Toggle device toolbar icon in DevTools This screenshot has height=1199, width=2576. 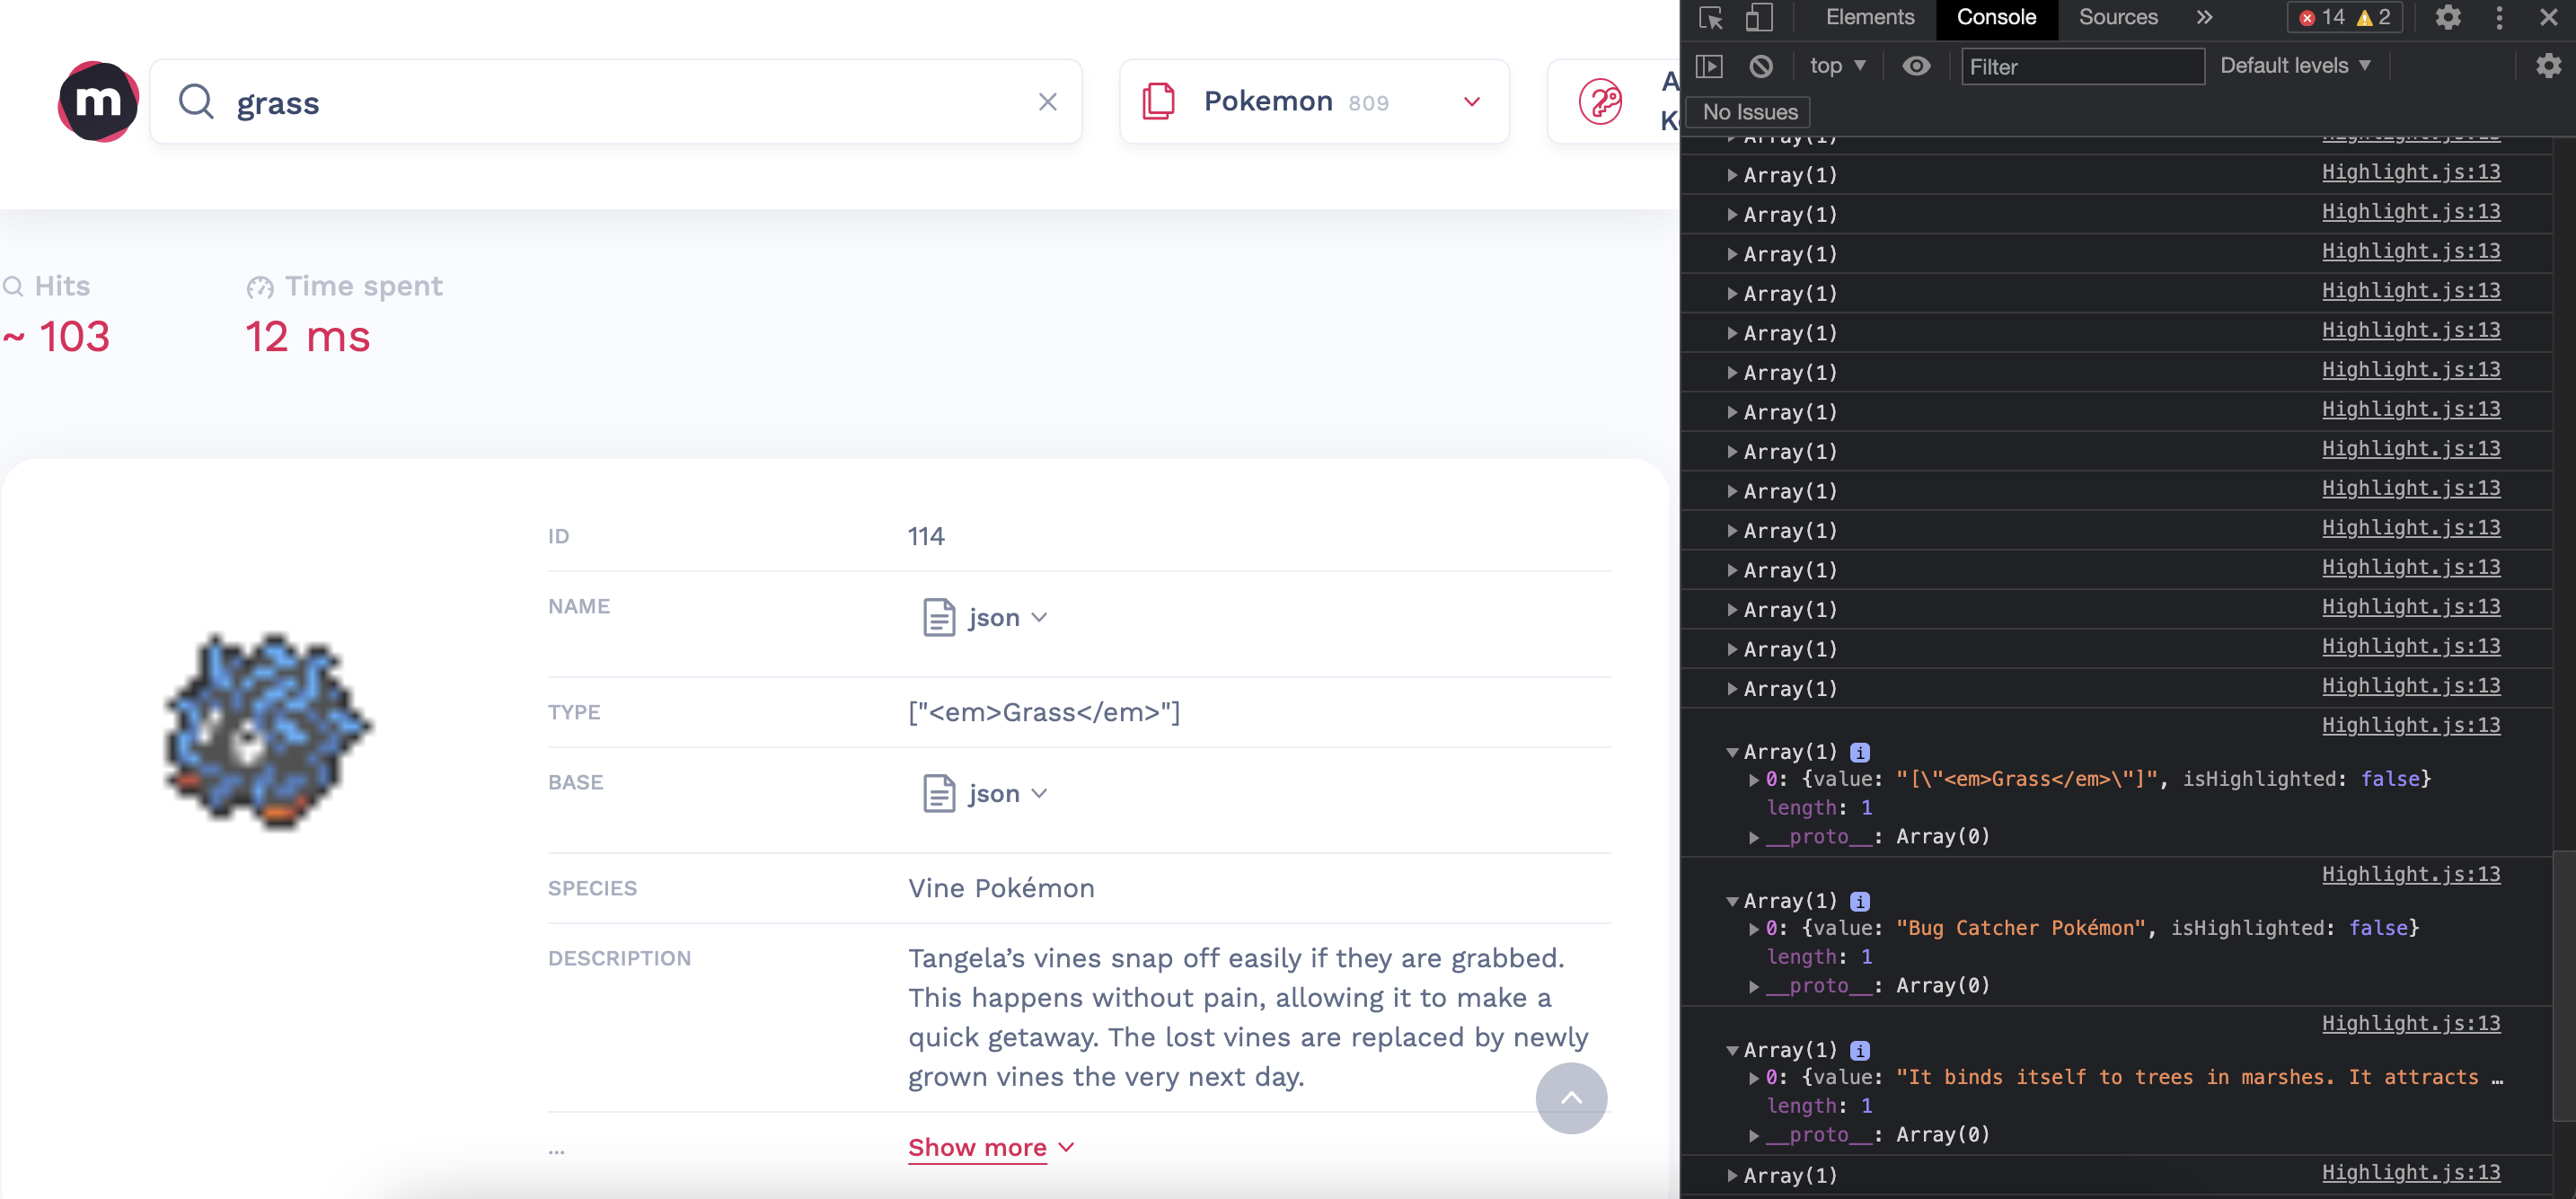point(1759,18)
